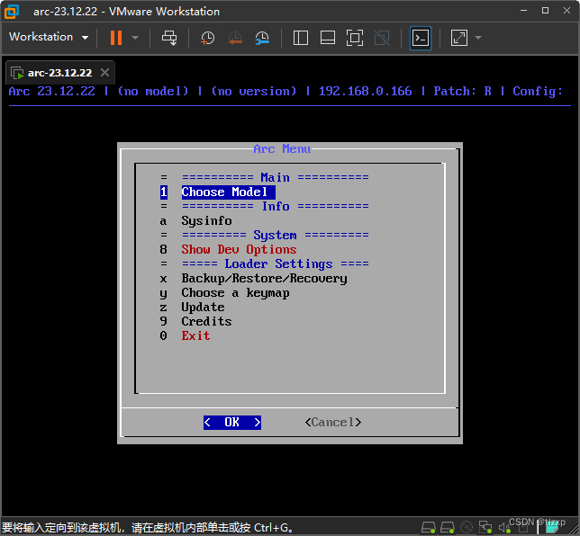Click the System section header
Viewport: 580px width, 536px height.
[x=276, y=236]
